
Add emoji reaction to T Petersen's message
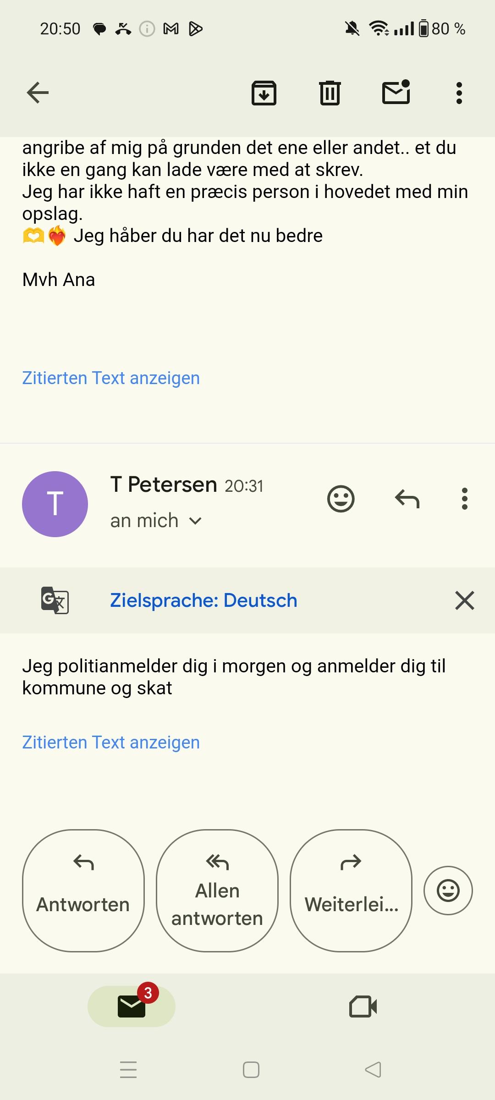[x=341, y=499]
